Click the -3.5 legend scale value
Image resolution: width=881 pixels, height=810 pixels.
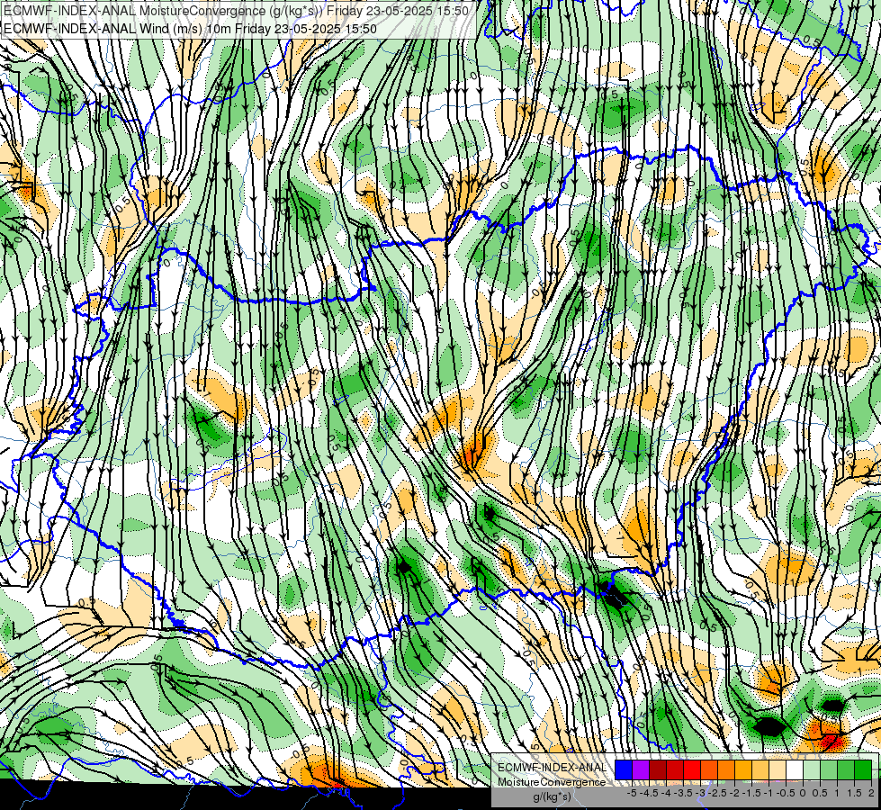pyautogui.click(x=683, y=793)
